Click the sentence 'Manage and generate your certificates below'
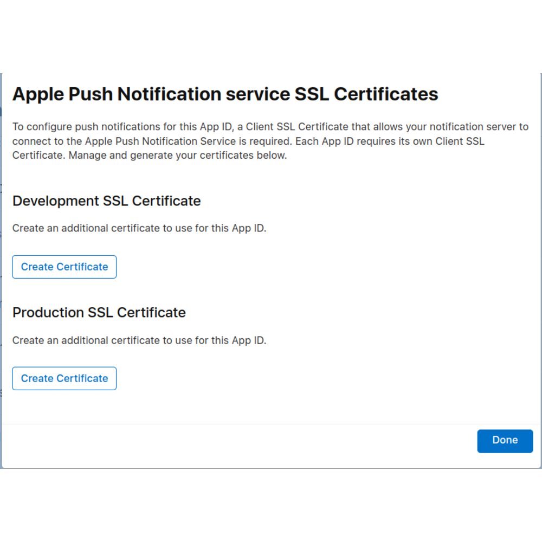Image resolution: width=542 pixels, height=542 pixels. tap(178, 156)
